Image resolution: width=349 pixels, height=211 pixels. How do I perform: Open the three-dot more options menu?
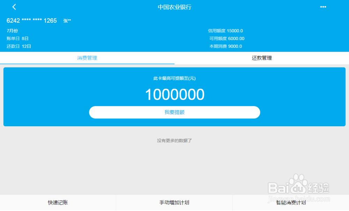[323, 7]
